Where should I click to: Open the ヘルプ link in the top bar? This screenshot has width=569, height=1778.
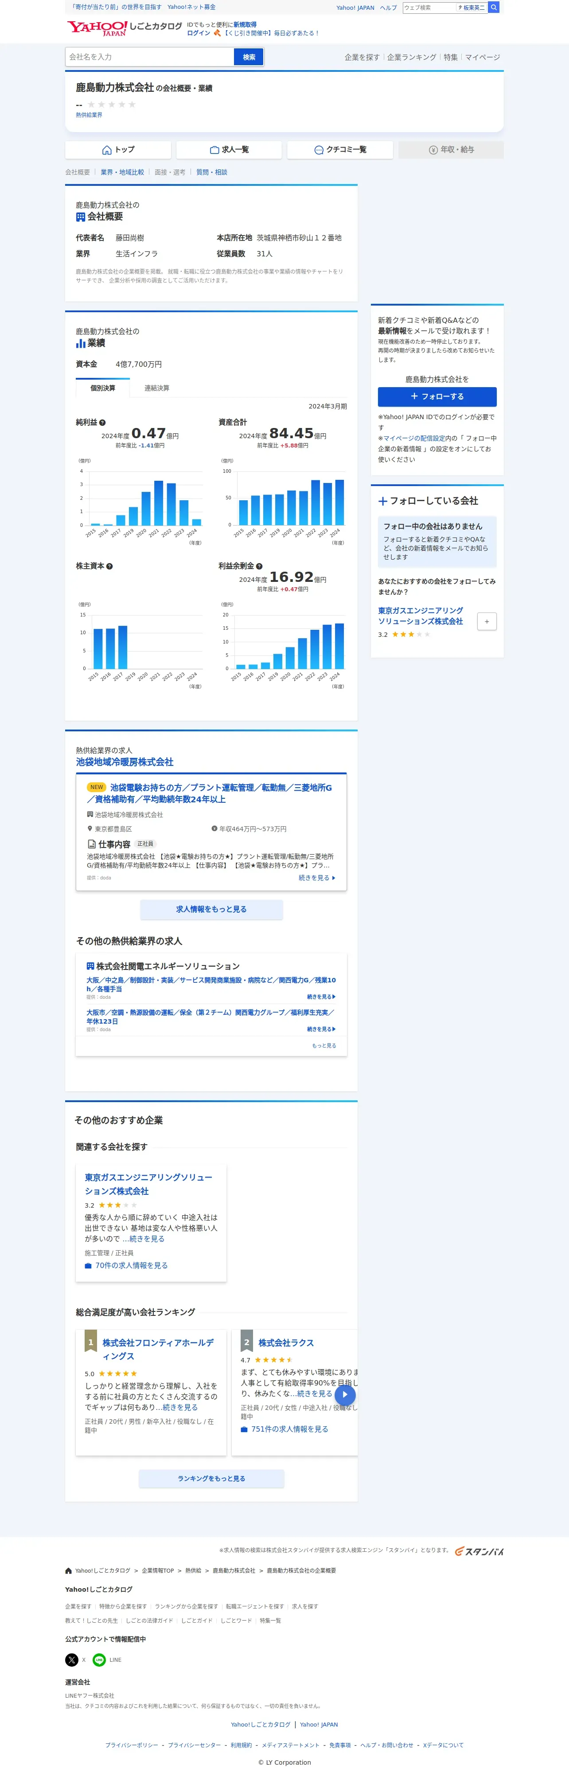pos(388,8)
